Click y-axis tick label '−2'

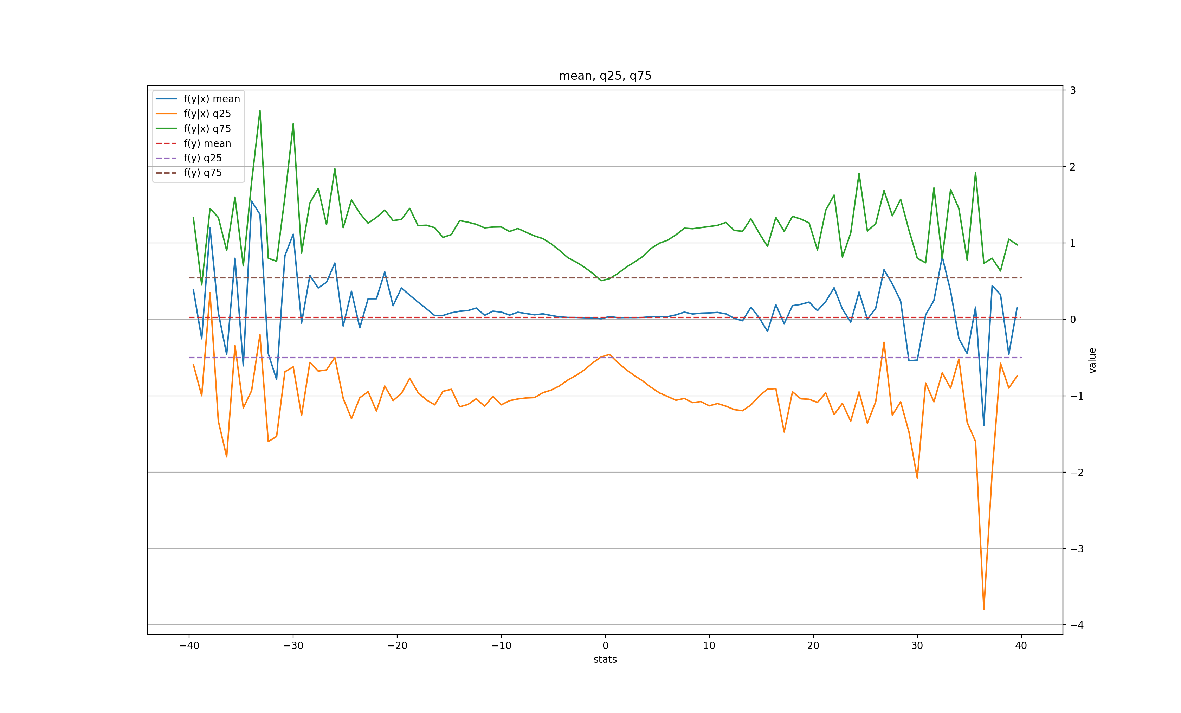point(1077,472)
